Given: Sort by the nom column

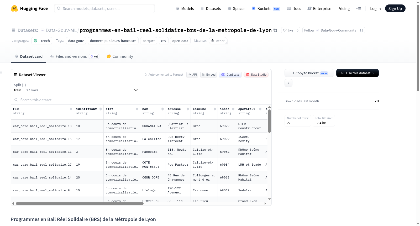Looking at the screenshot, I should coord(162,109).
